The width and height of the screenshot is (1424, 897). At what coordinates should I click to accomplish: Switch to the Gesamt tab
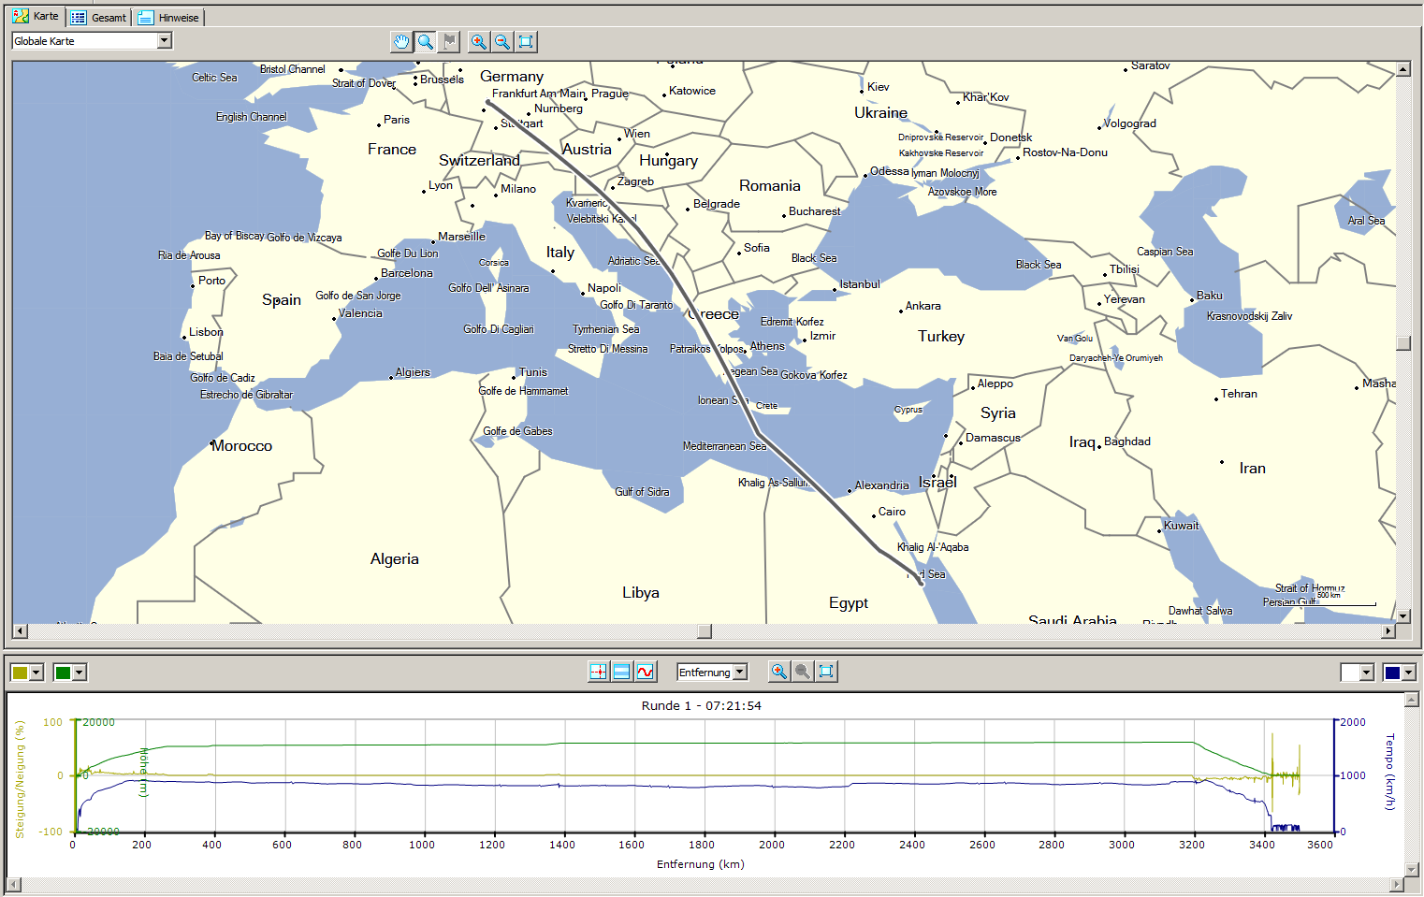pyautogui.click(x=99, y=18)
